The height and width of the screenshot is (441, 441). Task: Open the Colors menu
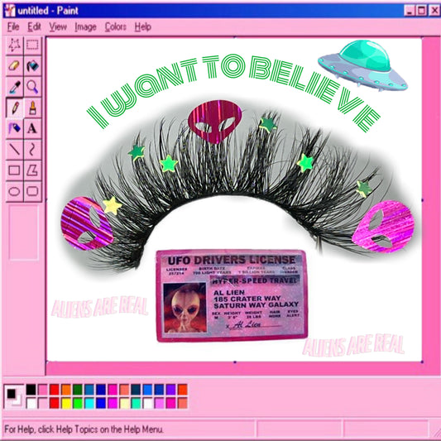pyautogui.click(x=115, y=27)
